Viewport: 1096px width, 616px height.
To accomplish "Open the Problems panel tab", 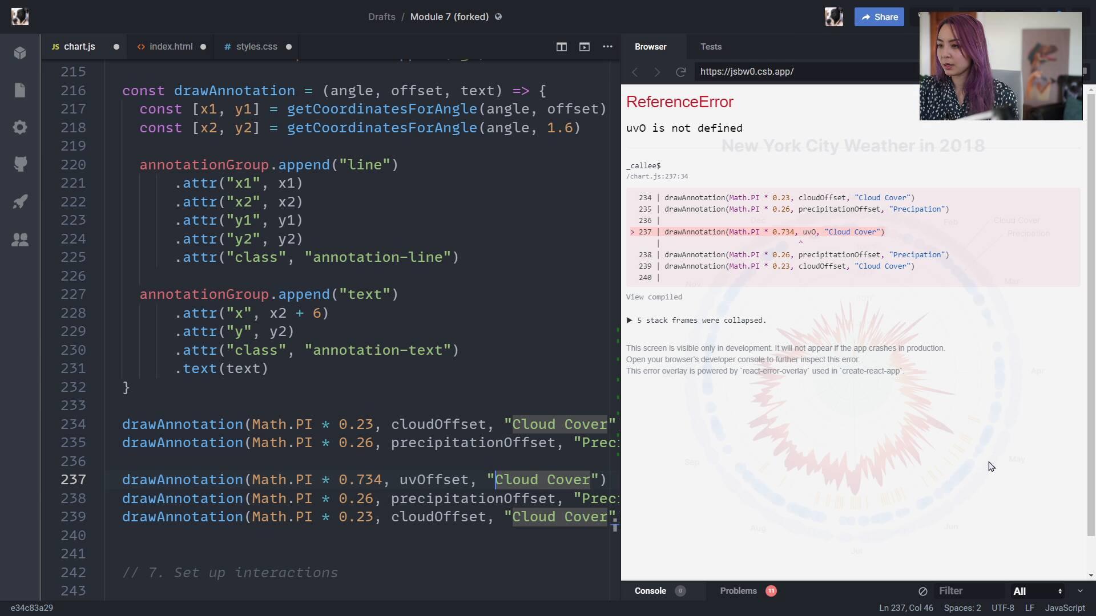I will coord(738,591).
